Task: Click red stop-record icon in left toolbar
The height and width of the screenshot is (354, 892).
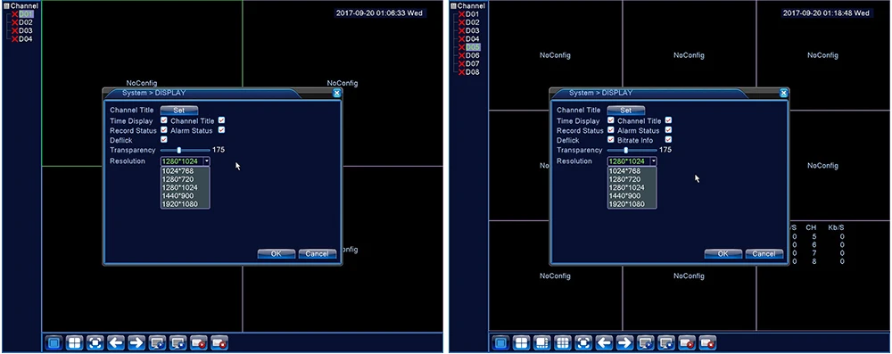Action: click(219, 342)
